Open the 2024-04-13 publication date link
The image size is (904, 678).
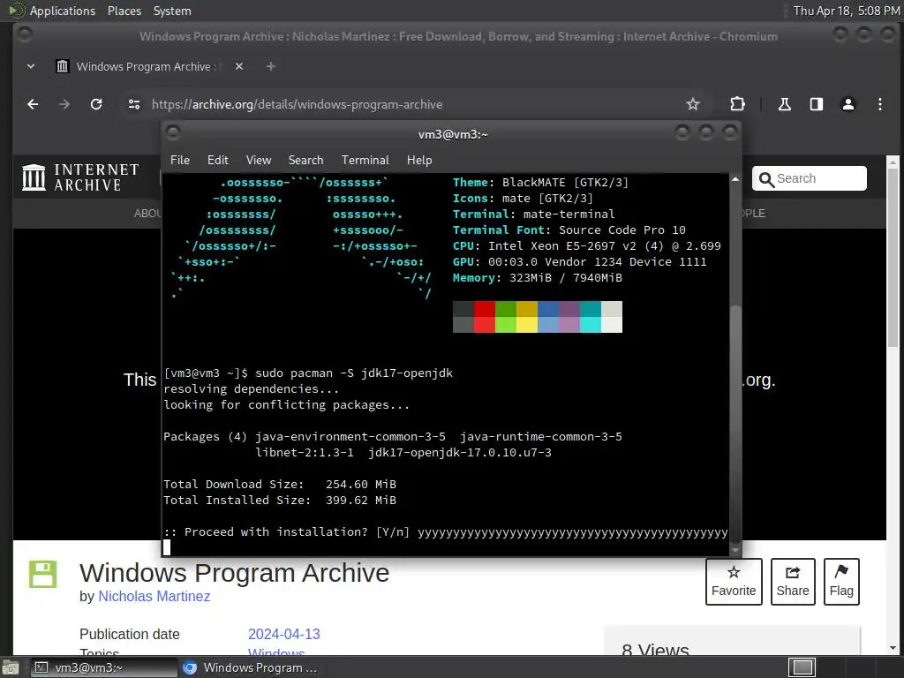click(x=283, y=634)
